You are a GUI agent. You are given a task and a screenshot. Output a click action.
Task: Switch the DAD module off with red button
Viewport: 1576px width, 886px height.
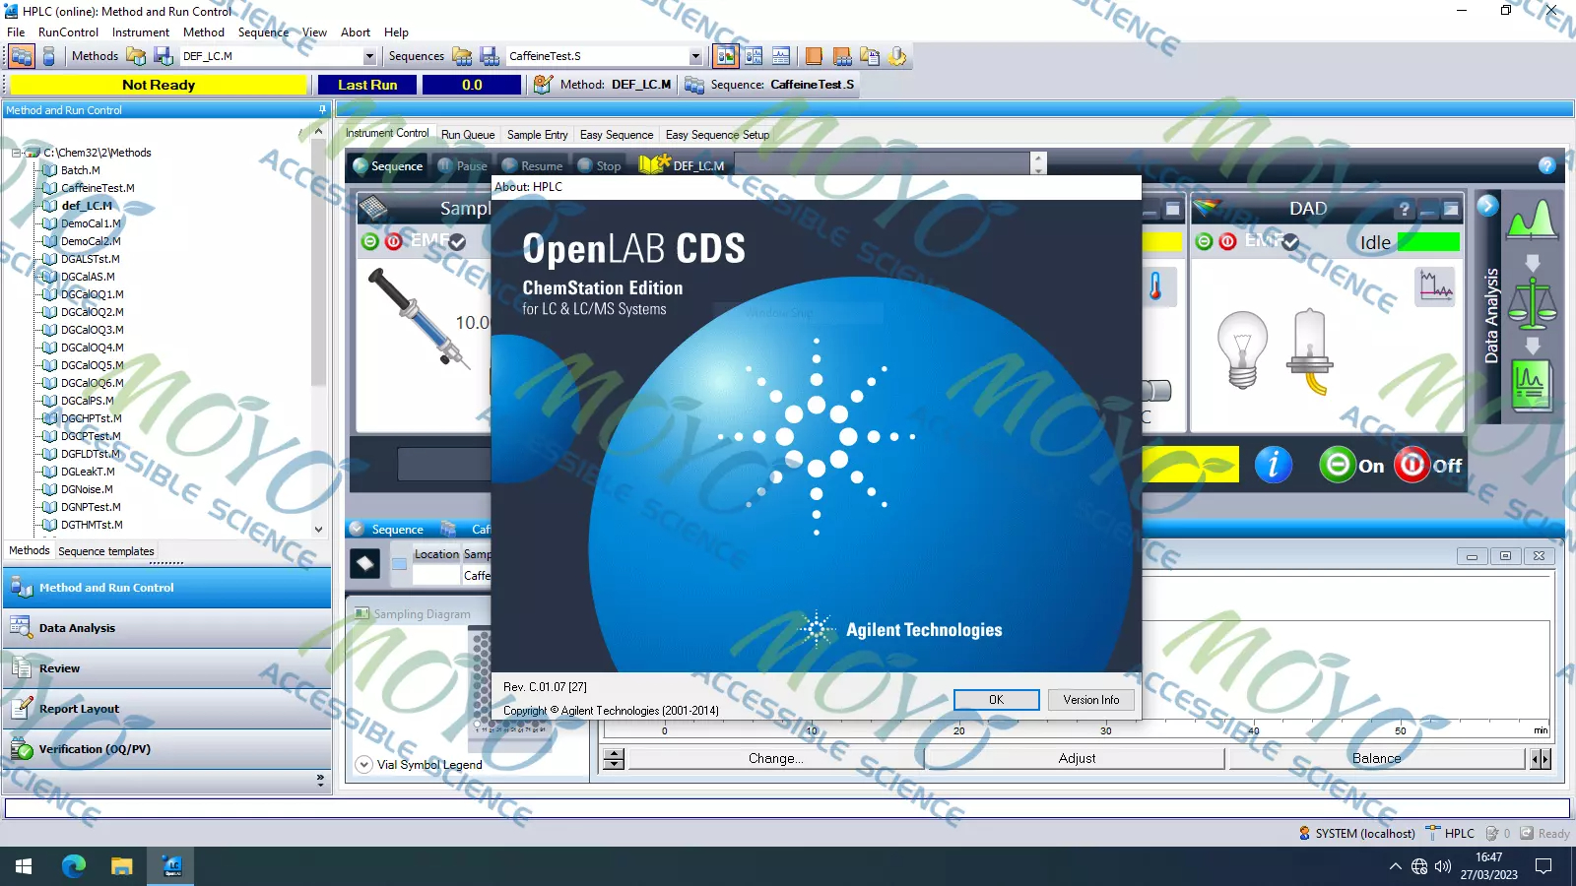tap(1227, 241)
